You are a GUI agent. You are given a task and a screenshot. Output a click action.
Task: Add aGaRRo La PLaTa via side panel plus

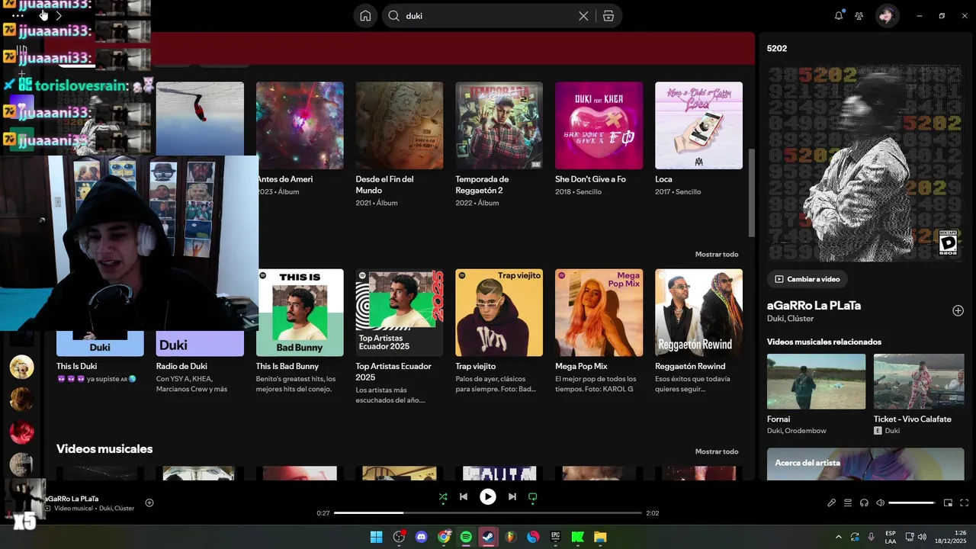(958, 310)
